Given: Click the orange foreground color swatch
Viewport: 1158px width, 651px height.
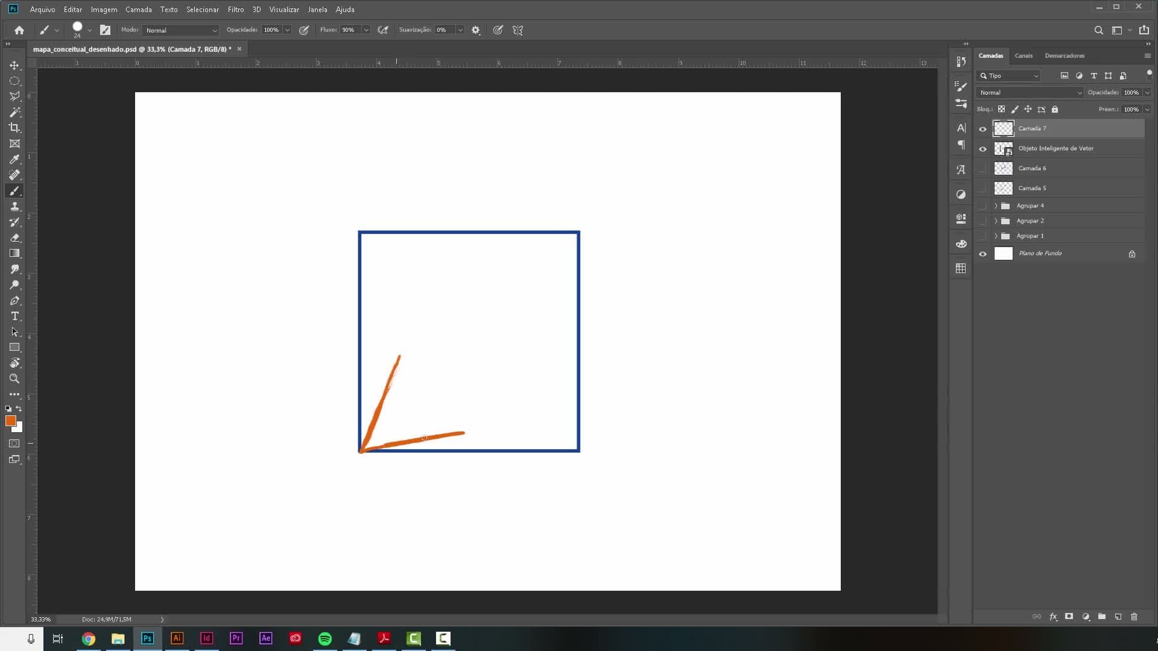Looking at the screenshot, I should tap(11, 421).
